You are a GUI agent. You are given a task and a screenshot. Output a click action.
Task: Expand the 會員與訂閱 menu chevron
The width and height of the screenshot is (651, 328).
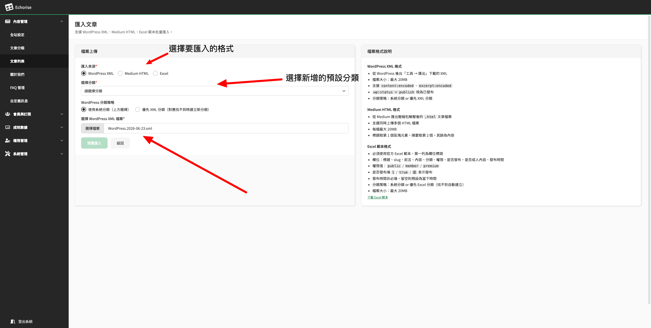[62, 114]
